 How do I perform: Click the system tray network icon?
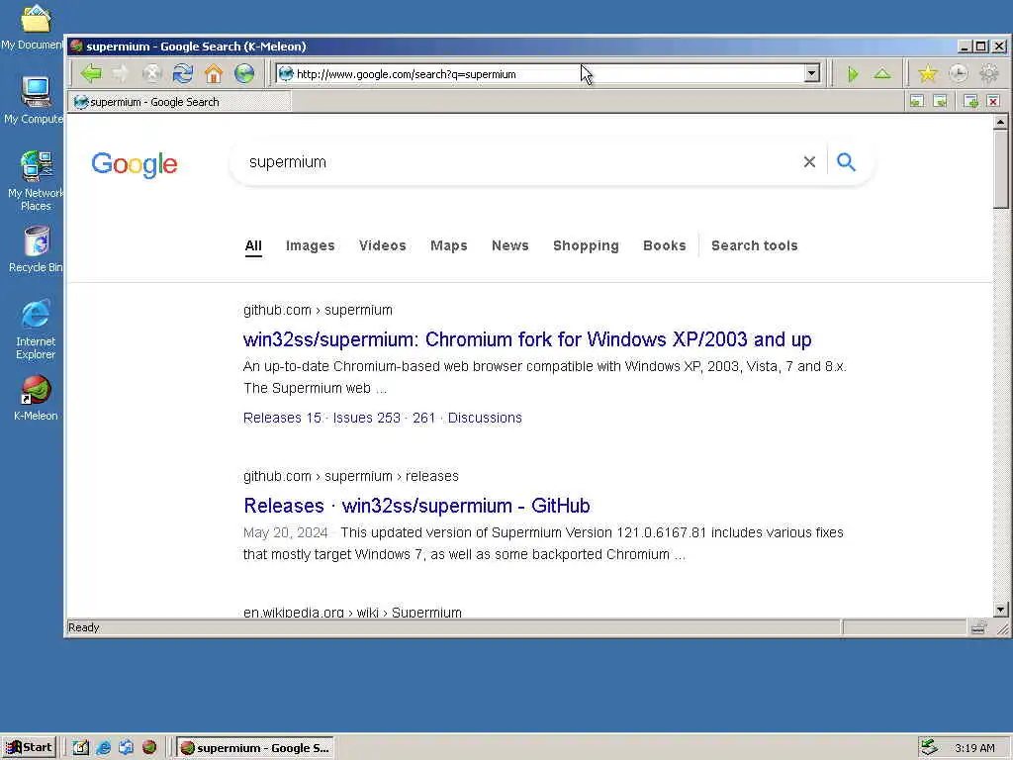(929, 748)
